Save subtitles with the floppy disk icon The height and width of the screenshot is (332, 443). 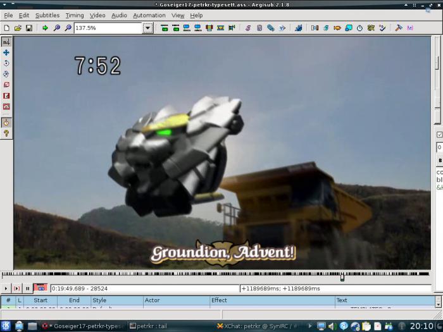(29, 28)
